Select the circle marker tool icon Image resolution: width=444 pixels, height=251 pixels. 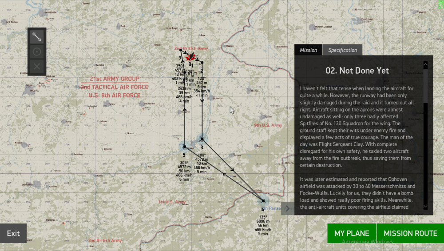pos(37,52)
